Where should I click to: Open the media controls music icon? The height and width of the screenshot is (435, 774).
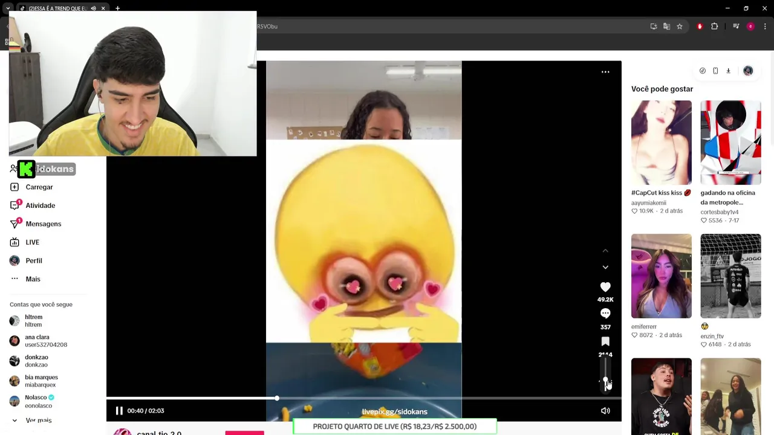pos(736,27)
